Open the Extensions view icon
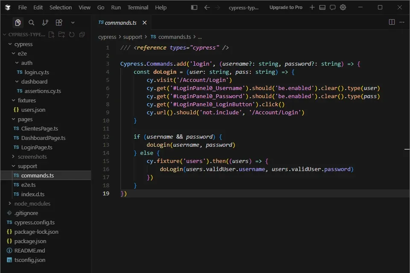The height and width of the screenshot is (273, 410). pos(59,23)
